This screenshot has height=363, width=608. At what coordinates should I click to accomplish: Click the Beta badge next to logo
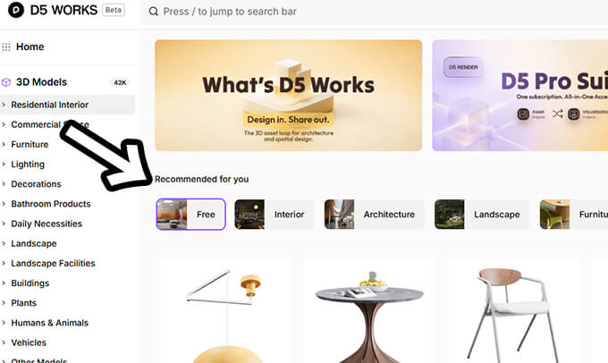pos(114,11)
